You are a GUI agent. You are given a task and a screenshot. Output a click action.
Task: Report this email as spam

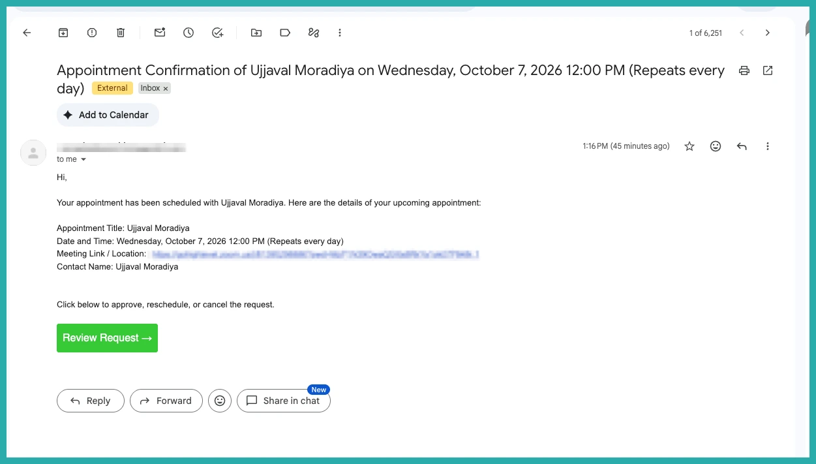92,33
